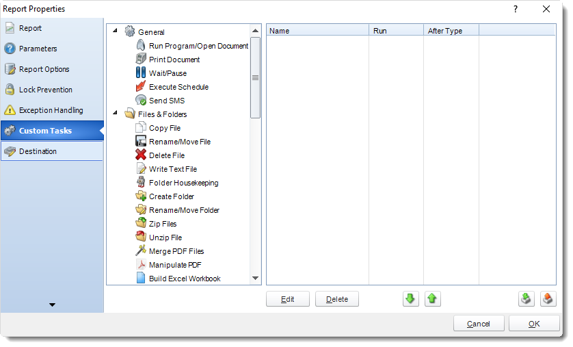This screenshot has height=347, width=573.
Task: Move selected task up with green arrow
Action: pos(432,299)
